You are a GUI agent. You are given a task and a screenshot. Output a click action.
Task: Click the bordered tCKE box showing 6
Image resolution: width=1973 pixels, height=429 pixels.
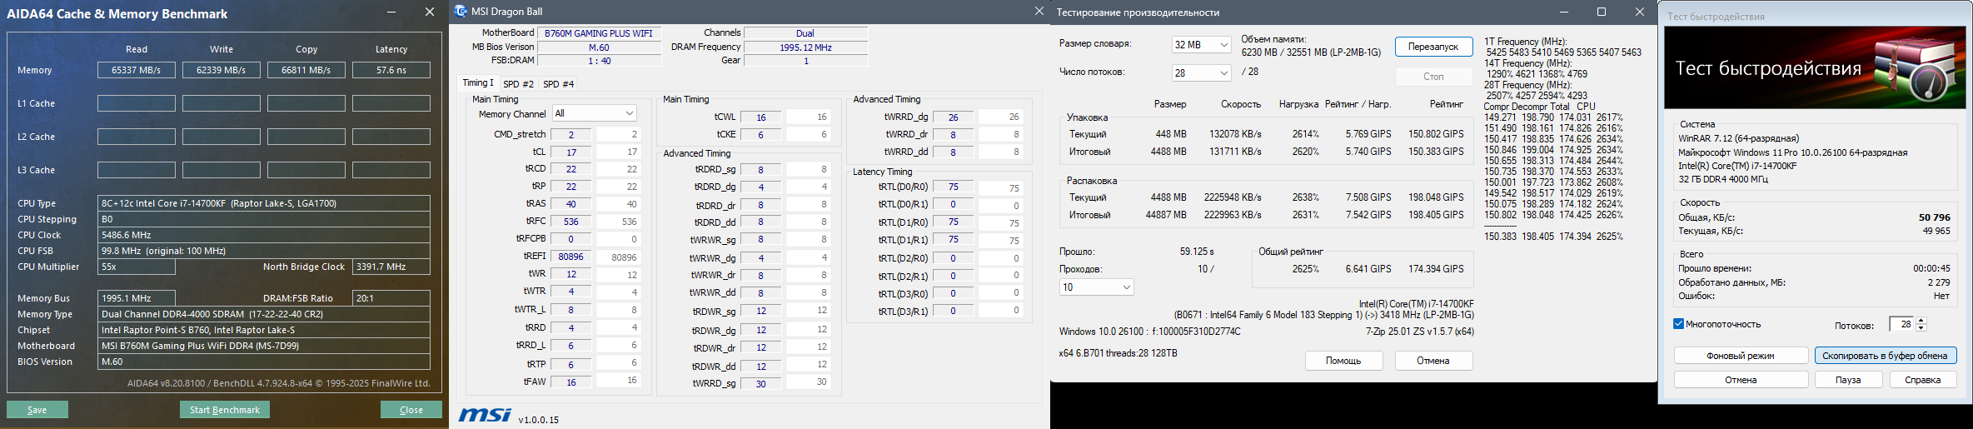pos(761,135)
